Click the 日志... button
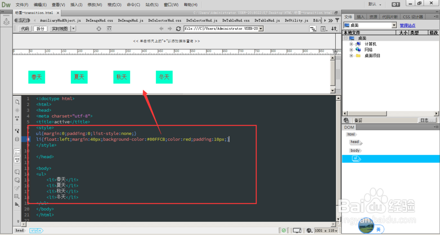Screen dimensions: 440x235 pos(427,120)
